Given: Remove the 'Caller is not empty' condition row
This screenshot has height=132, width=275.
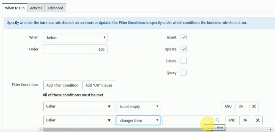Looking at the screenshot, I should (x=254, y=106).
